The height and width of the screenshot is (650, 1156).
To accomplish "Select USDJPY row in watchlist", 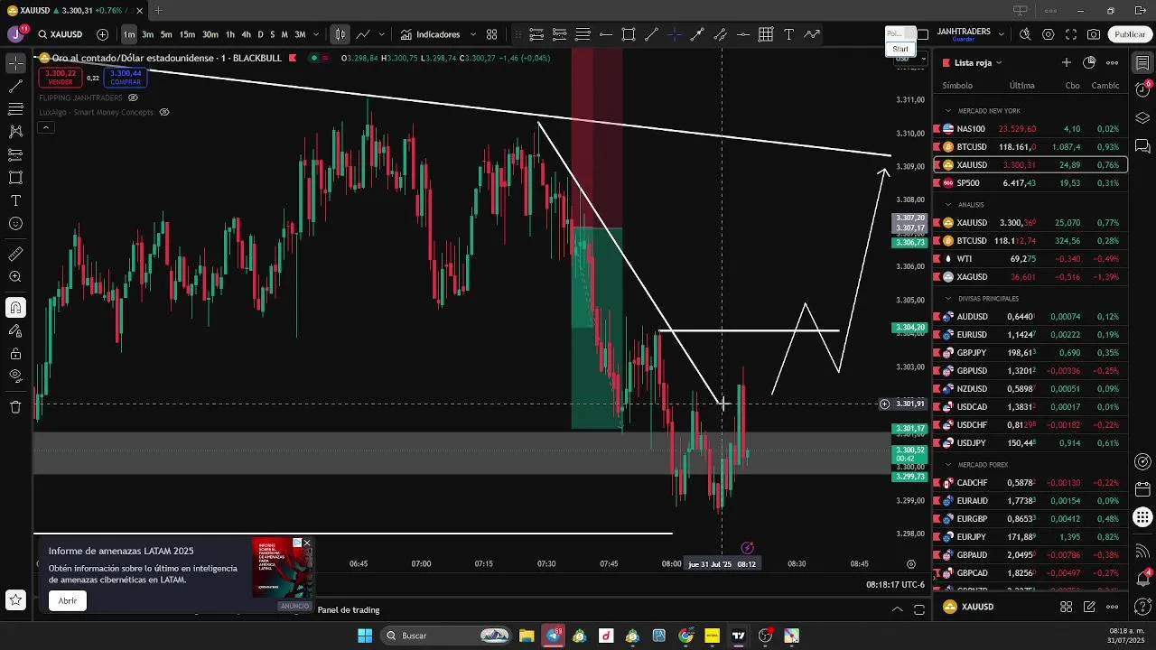I will [1030, 442].
